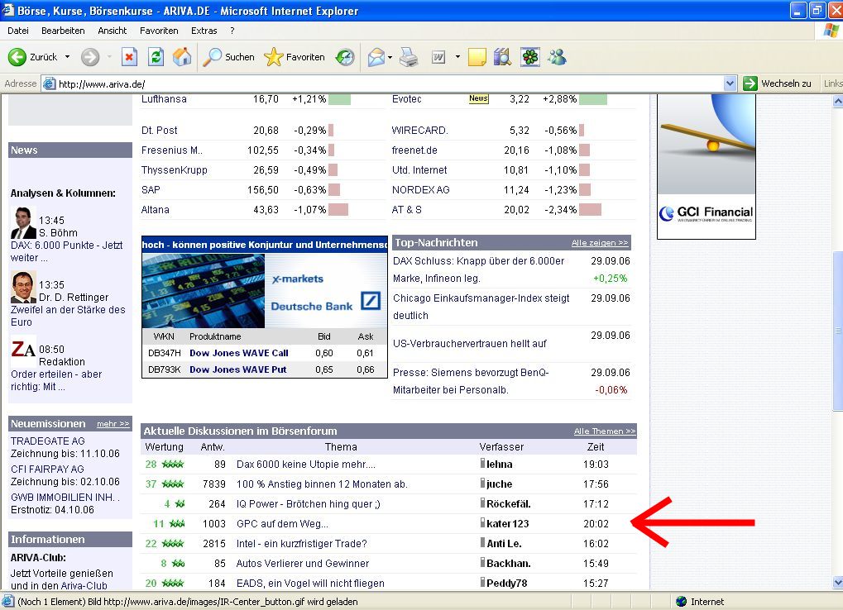Click the Evotec News badge
Image resolution: width=843 pixels, height=610 pixels.
click(478, 98)
